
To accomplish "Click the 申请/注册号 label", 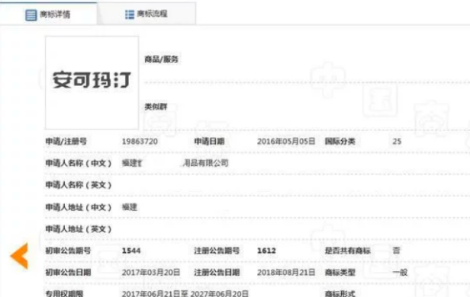I will click(x=66, y=142).
